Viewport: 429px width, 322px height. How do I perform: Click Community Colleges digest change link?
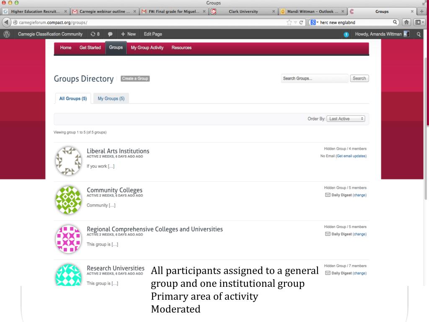(359, 195)
